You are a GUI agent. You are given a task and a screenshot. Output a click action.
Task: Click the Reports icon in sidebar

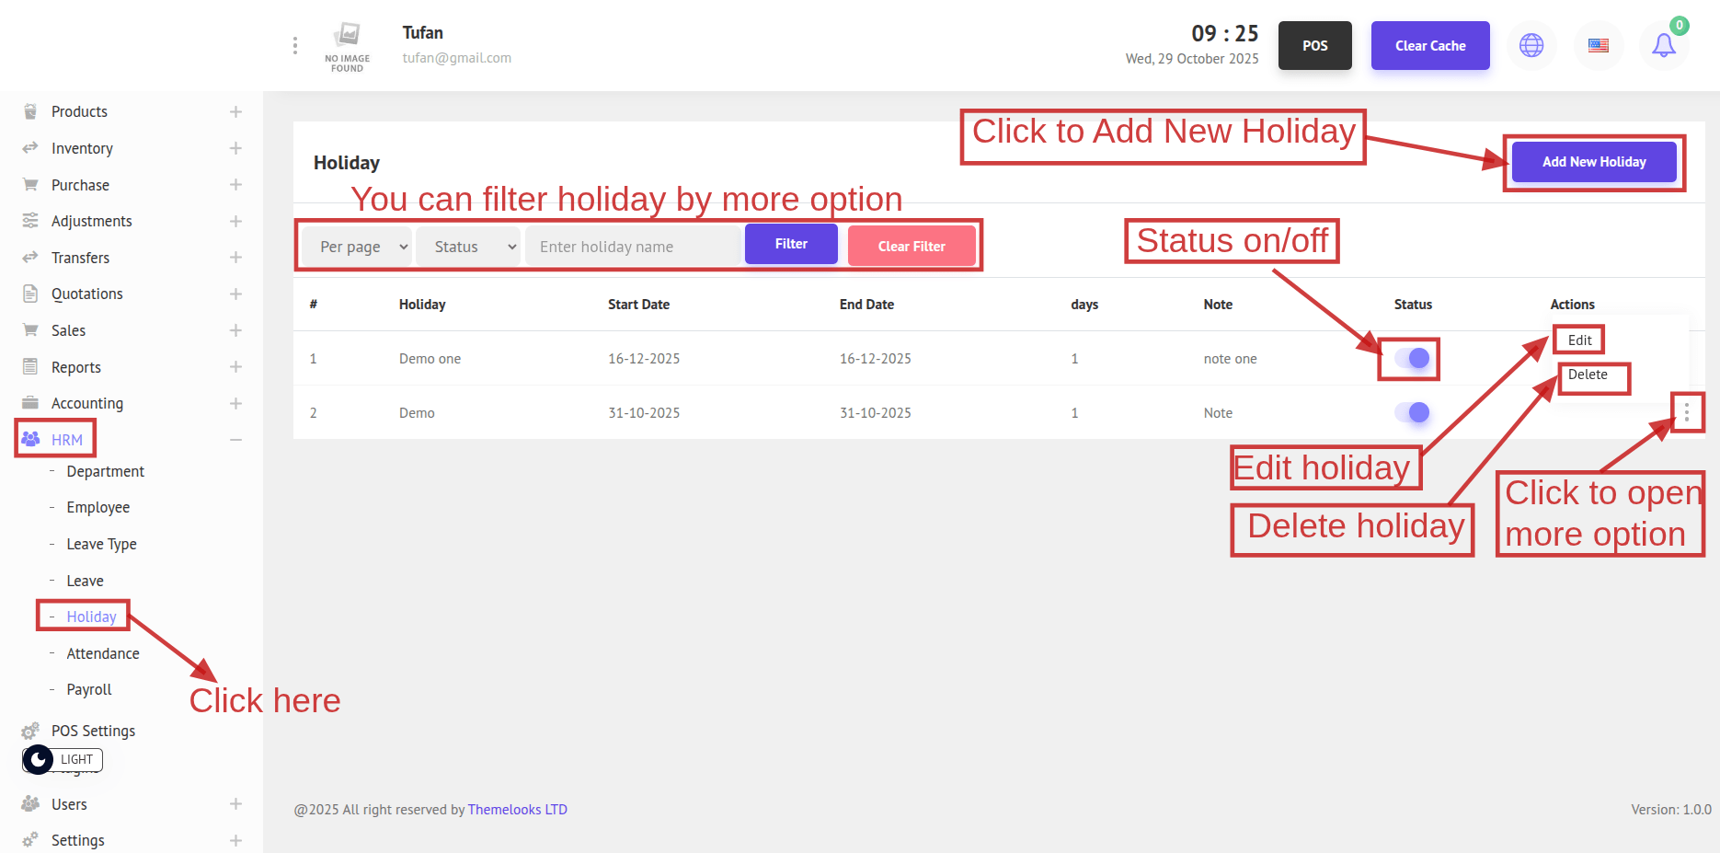click(x=30, y=367)
